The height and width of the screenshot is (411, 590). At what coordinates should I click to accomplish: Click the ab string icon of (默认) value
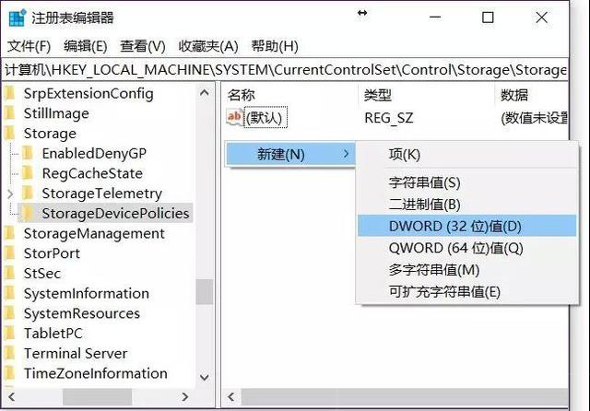(234, 117)
